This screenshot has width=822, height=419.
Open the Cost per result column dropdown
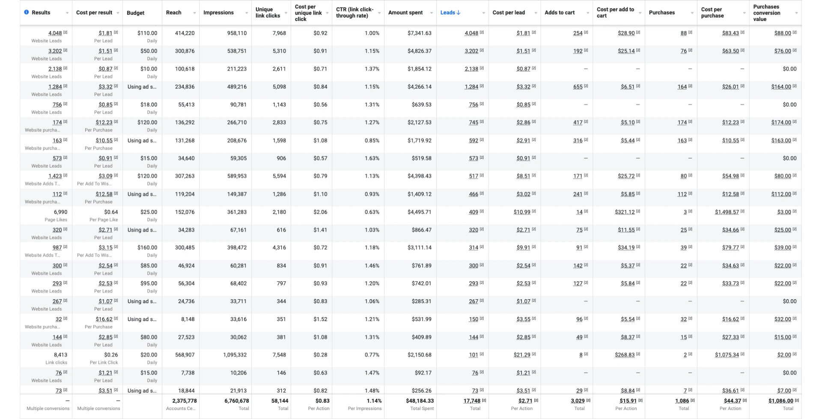pos(118,13)
